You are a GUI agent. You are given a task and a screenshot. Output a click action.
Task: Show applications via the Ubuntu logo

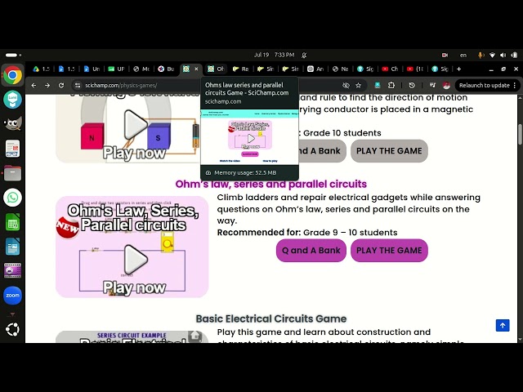pyautogui.click(x=13, y=330)
